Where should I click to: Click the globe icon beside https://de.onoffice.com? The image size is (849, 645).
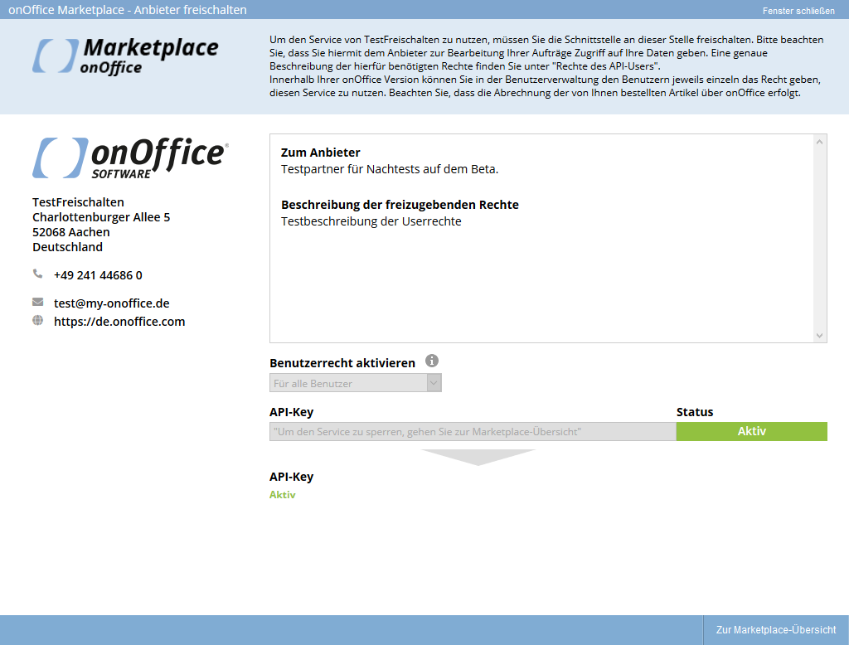[x=37, y=321]
